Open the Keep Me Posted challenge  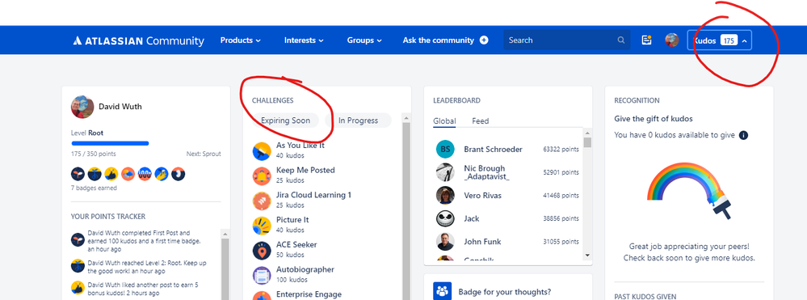[305, 170]
